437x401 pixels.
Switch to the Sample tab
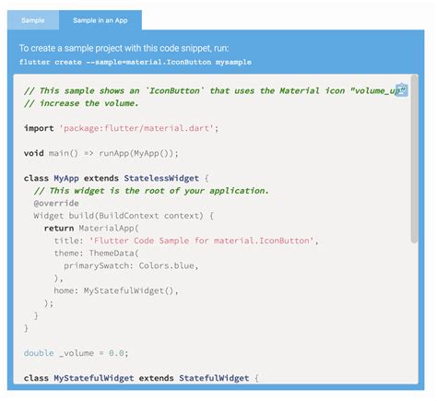(33, 20)
